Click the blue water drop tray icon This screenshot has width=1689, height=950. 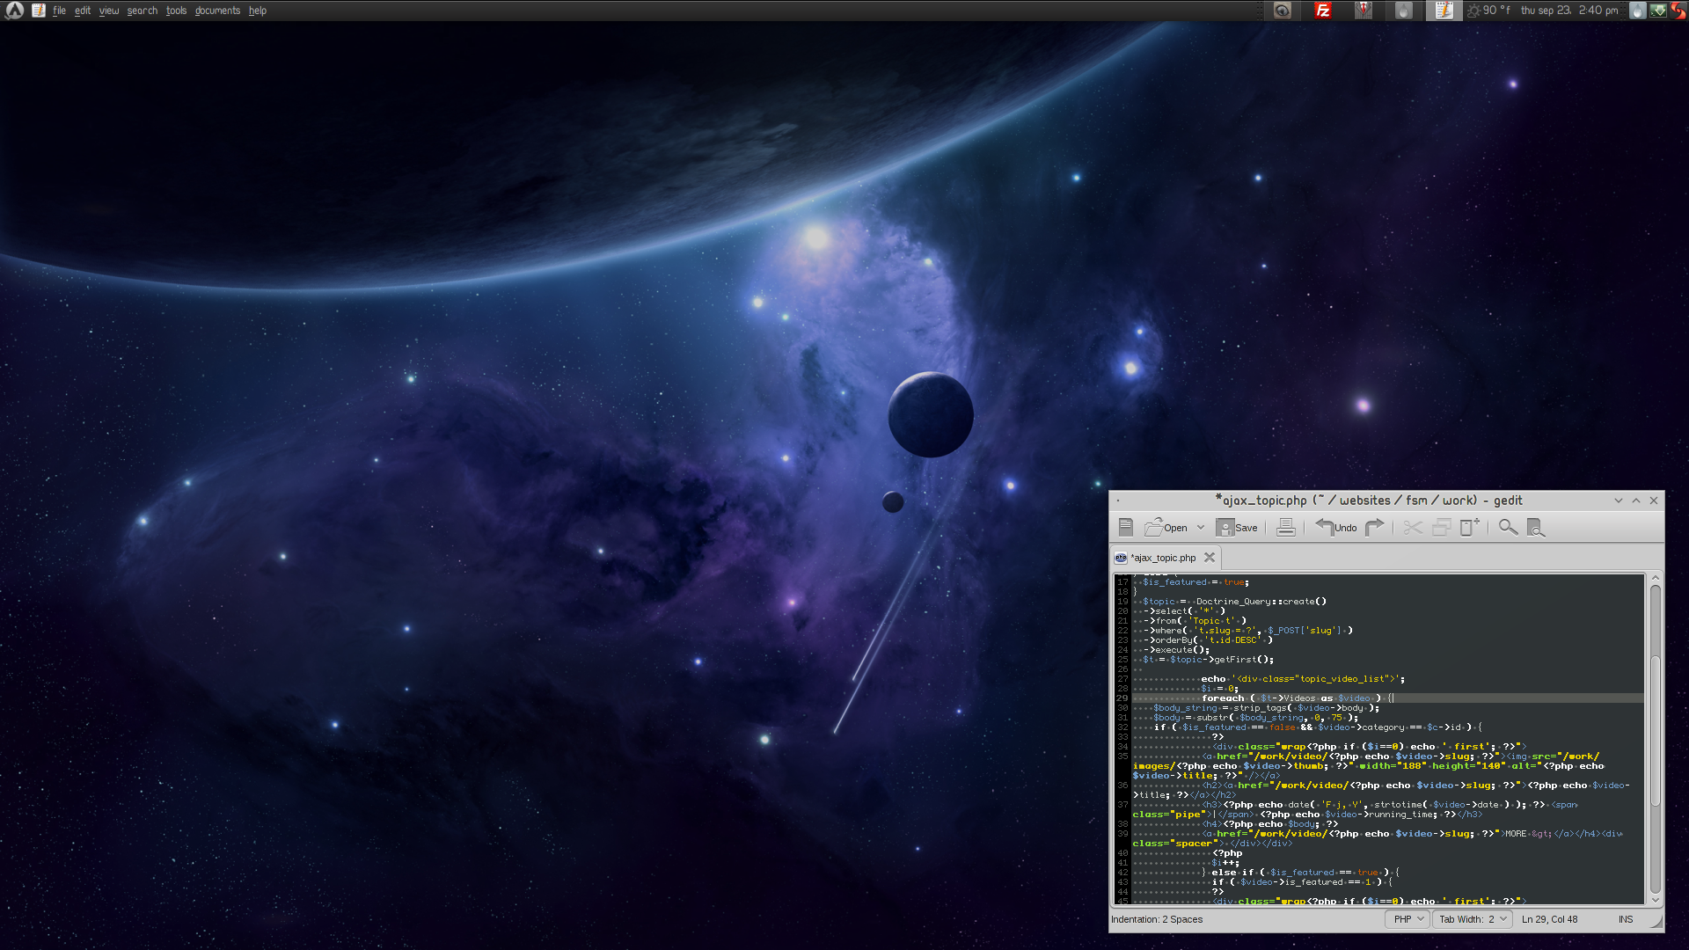coord(1637,11)
